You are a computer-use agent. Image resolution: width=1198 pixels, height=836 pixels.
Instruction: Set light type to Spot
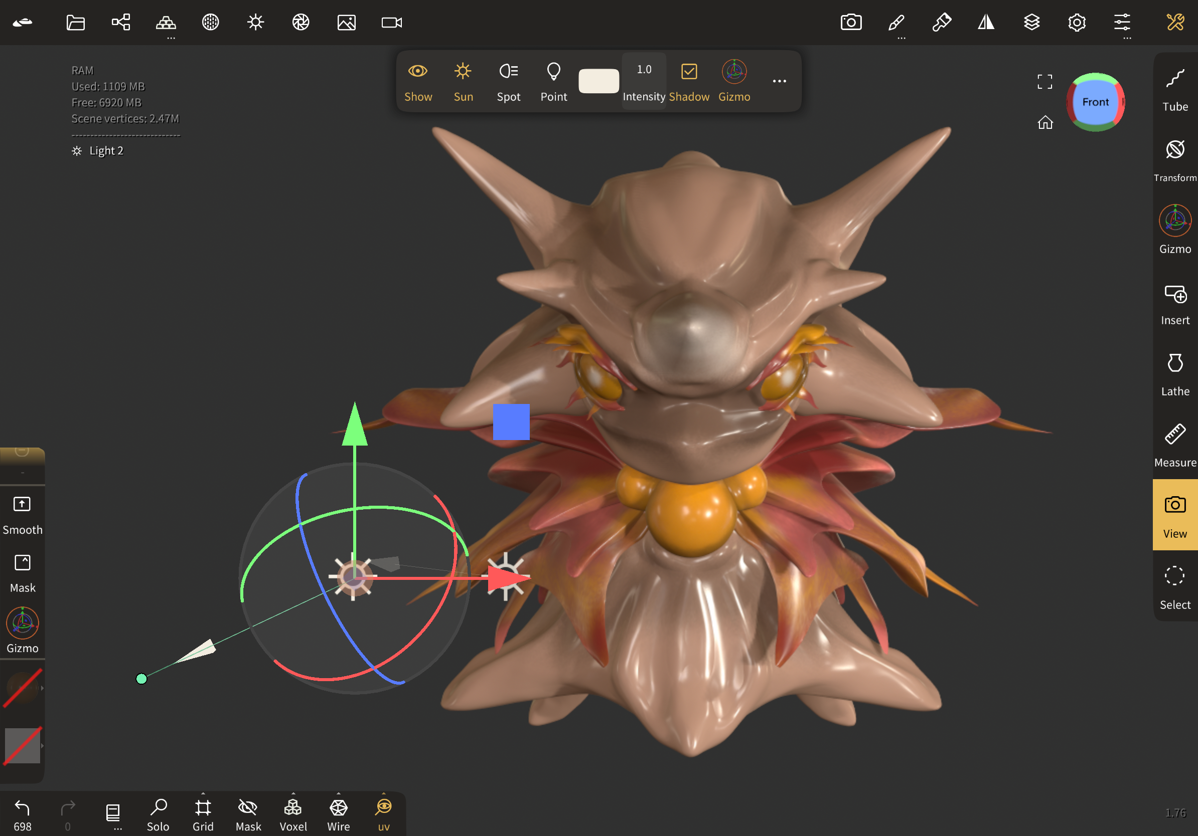click(x=508, y=82)
